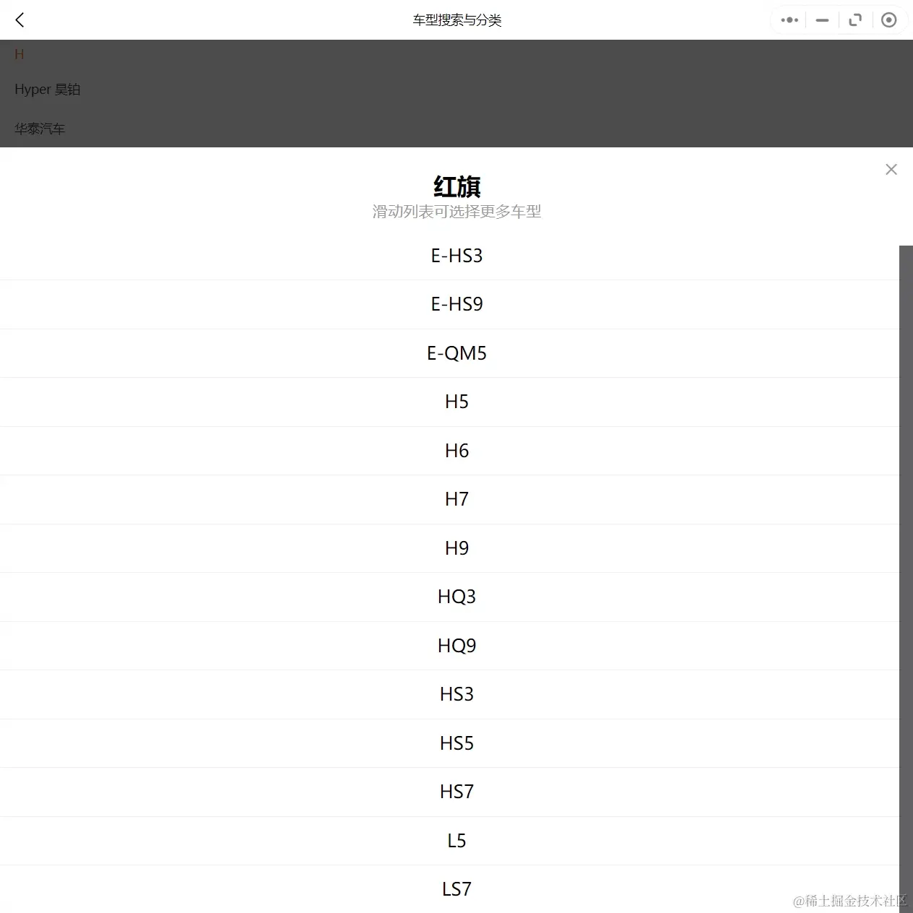Go back with the left arrow icon
913x913 pixels.
coord(20,20)
